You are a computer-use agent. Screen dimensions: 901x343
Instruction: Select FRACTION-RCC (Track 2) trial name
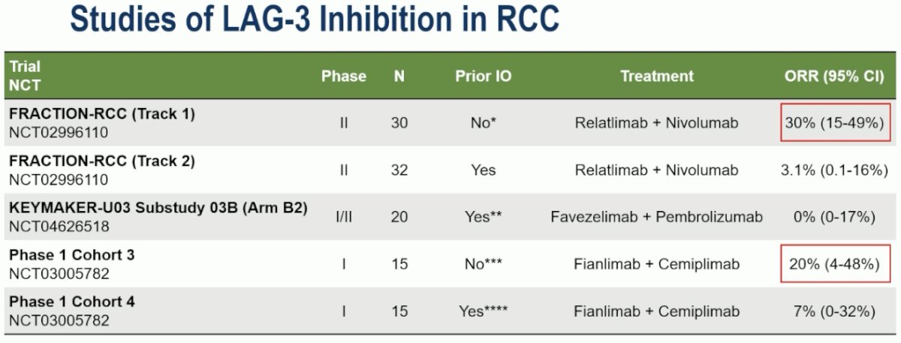102,161
